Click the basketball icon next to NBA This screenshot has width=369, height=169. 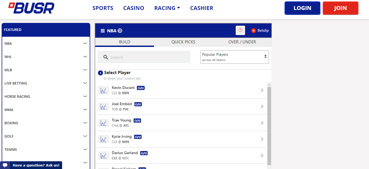(x=120, y=31)
